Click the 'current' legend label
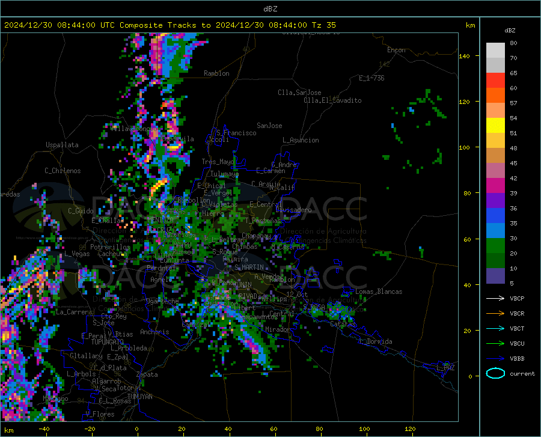The width and height of the screenshot is (541, 437). pyautogui.click(x=522, y=373)
